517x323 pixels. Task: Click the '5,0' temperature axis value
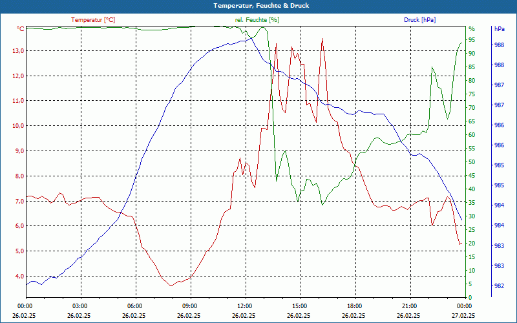pos(20,251)
